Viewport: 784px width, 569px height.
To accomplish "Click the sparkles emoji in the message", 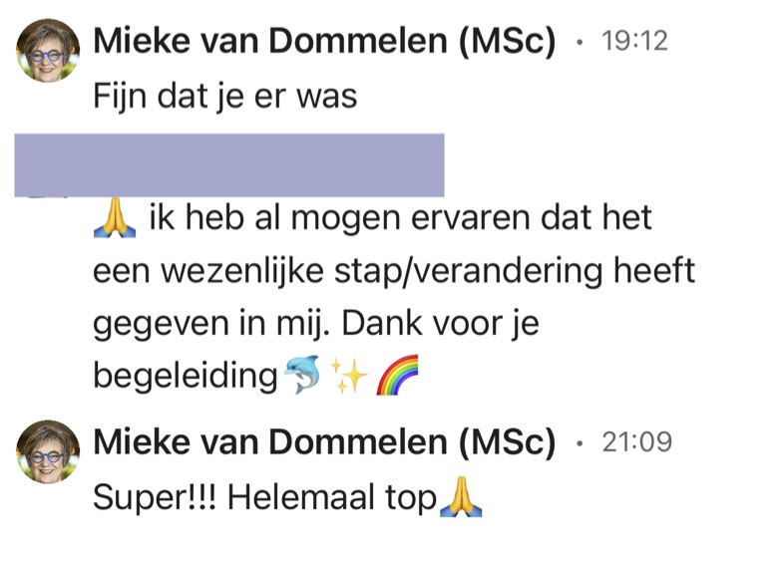I will 348,375.
